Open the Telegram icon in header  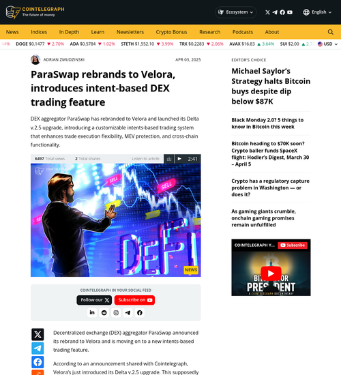click(275, 12)
